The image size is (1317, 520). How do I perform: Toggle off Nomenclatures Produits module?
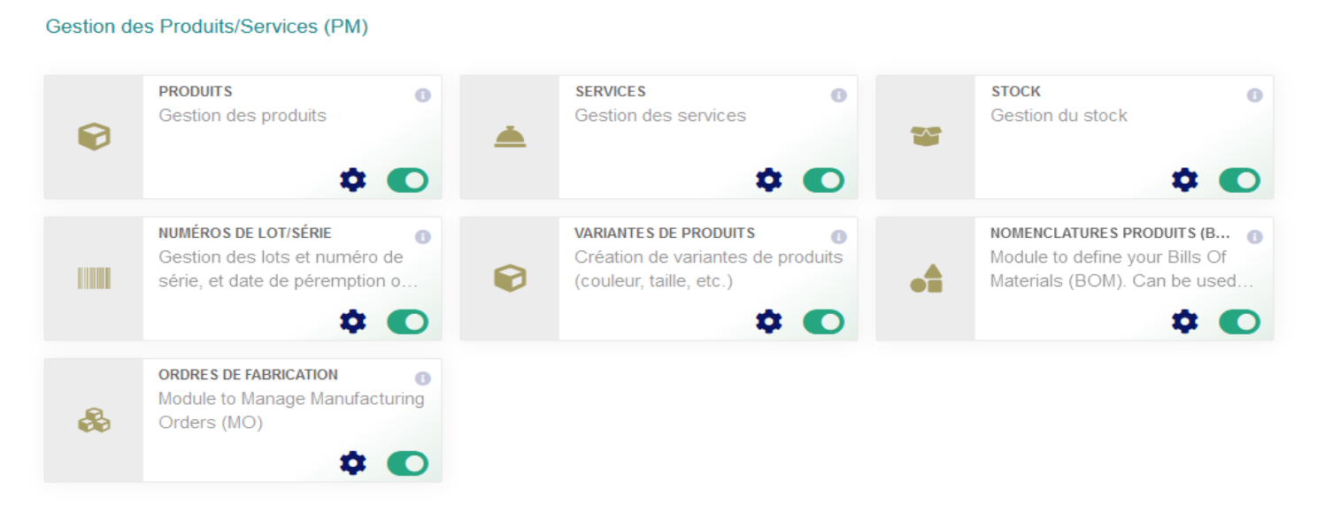click(1240, 322)
